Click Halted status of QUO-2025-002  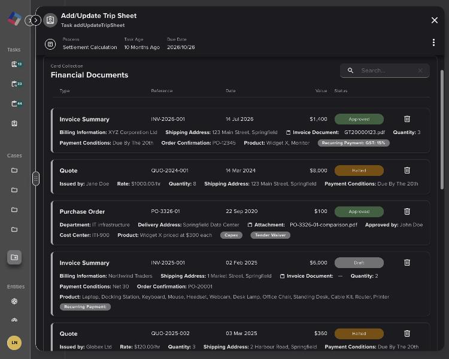pos(359,333)
